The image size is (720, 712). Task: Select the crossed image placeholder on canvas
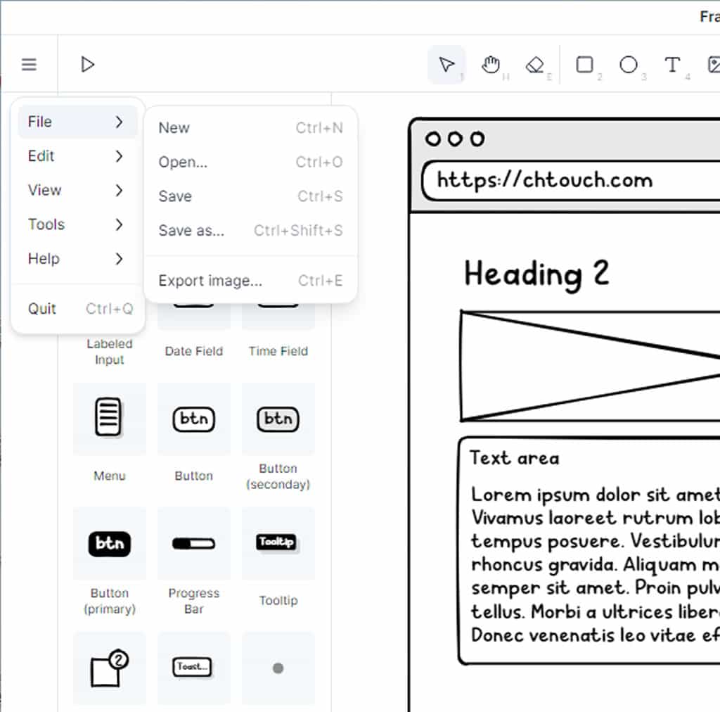tap(590, 366)
